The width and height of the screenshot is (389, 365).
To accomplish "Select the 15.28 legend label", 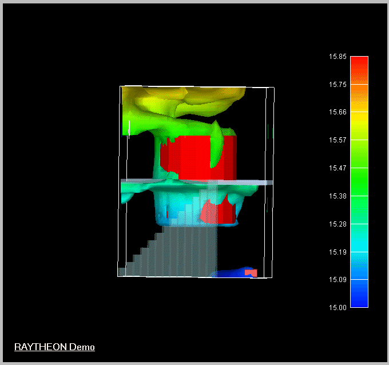I will [x=338, y=224].
